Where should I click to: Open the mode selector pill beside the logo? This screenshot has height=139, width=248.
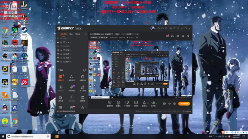click(79, 28)
